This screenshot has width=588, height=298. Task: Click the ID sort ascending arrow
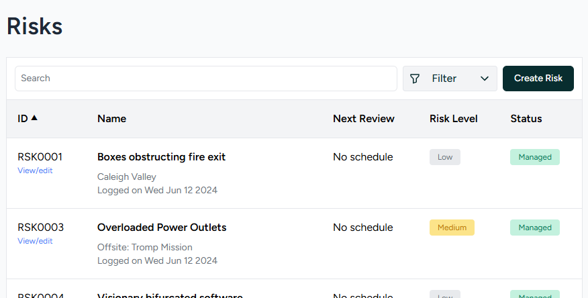click(34, 118)
